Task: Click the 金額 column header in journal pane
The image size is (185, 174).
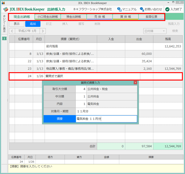Action: coord(106,157)
